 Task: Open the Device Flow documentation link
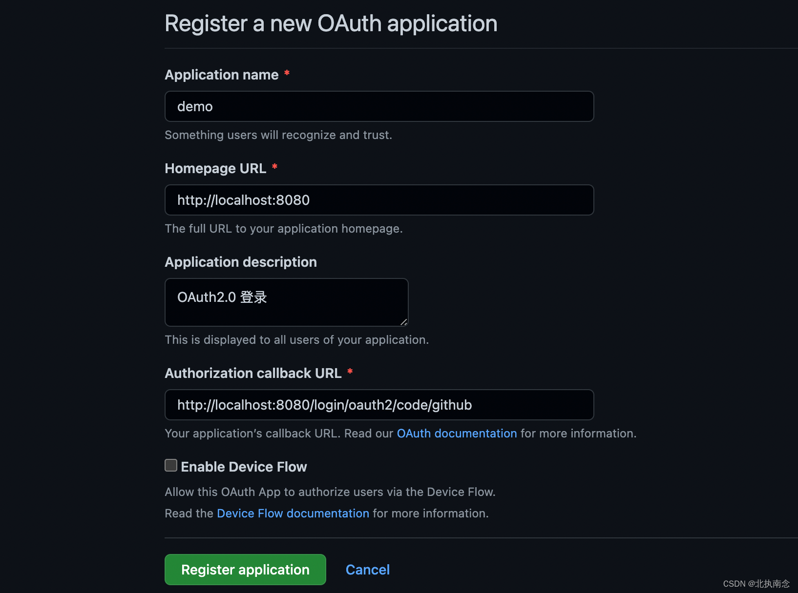coord(293,514)
